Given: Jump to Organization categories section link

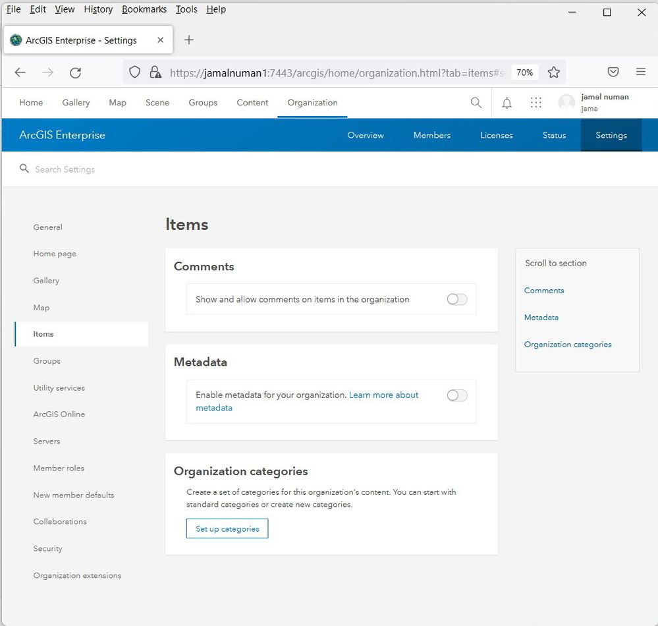Looking at the screenshot, I should pyautogui.click(x=568, y=344).
